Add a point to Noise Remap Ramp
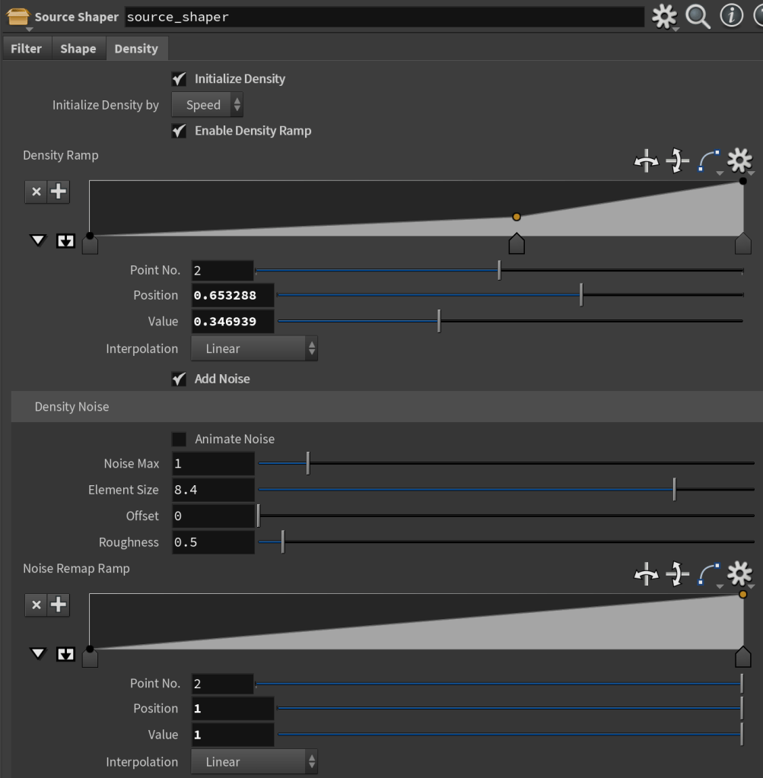Screen dimensions: 763x778 point(59,605)
